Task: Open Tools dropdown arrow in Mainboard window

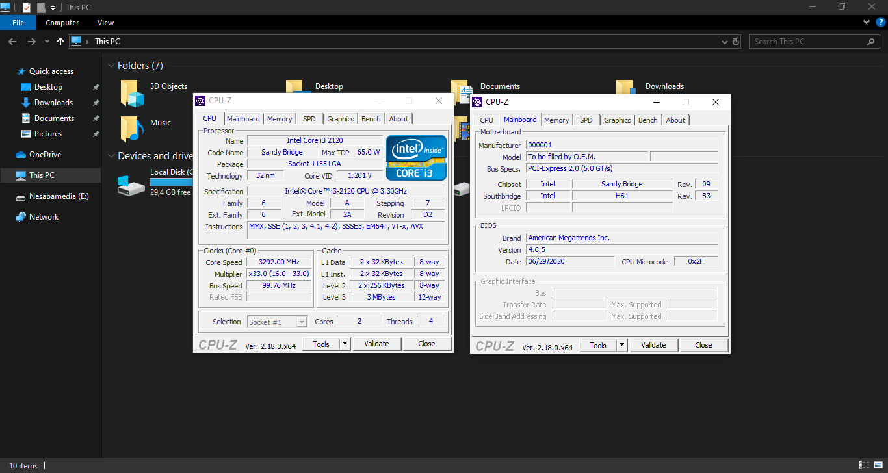Action: pyautogui.click(x=621, y=345)
